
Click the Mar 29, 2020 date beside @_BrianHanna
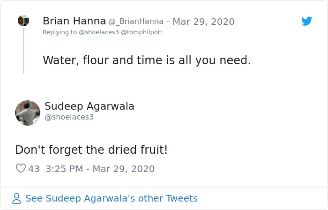pos(203,22)
